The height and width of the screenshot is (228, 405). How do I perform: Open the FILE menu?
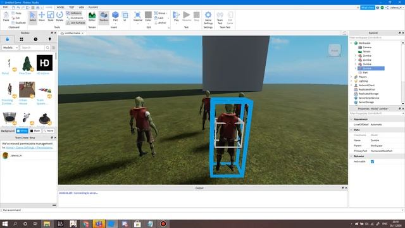[5, 7]
